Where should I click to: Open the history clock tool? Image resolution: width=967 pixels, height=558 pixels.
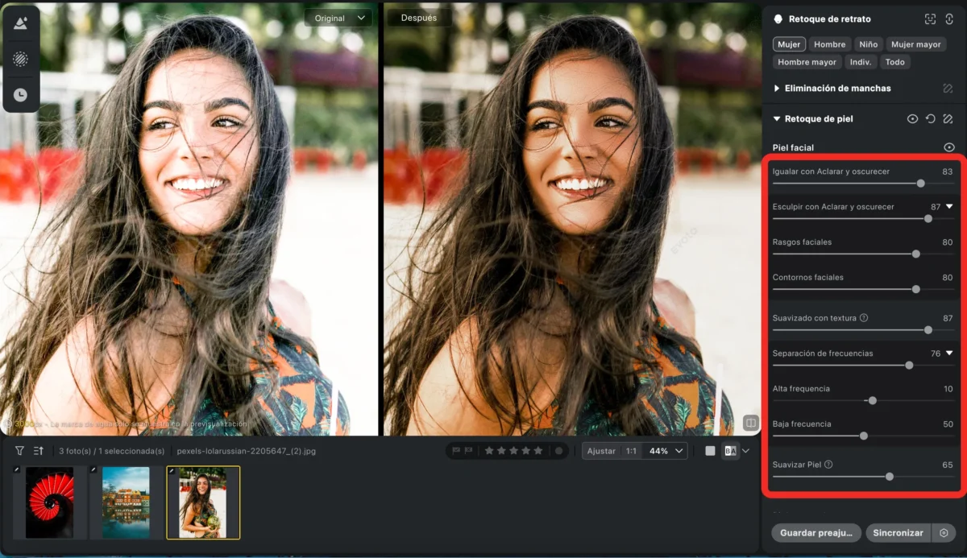pos(20,95)
